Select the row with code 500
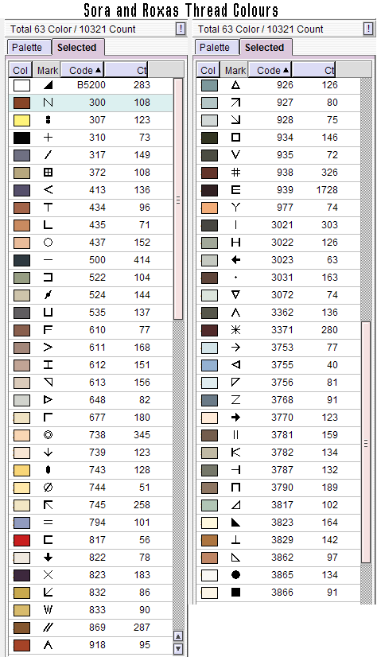 point(91,260)
